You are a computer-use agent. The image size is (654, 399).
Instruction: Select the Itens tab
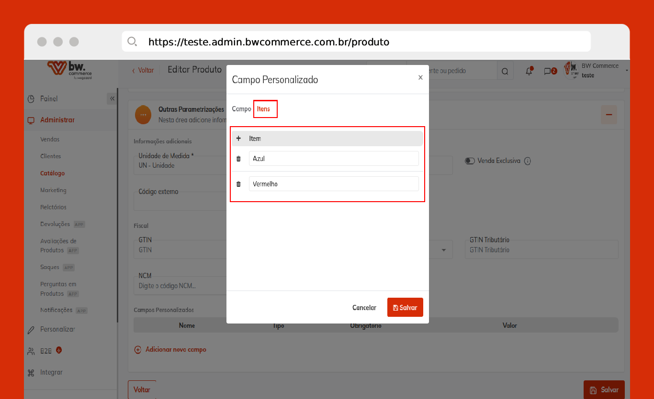263,109
